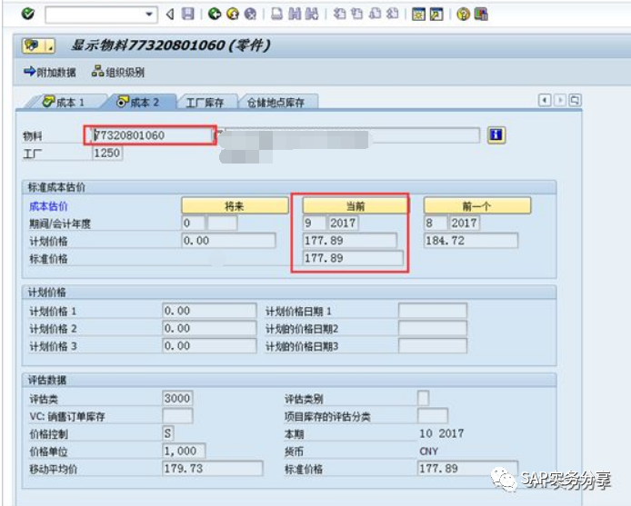This screenshot has width=631, height=506.
Task: Click the Print icon in toolbar
Action: click(276, 14)
